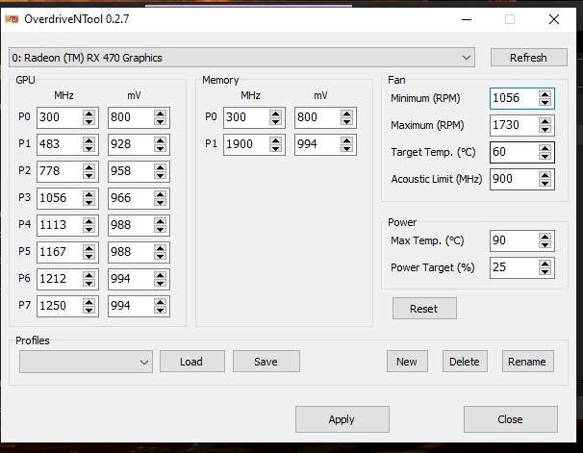This screenshot has height=453, width=583.
Task: Decrease Memory P1 mV with down arrow
Action: point(347,148)
